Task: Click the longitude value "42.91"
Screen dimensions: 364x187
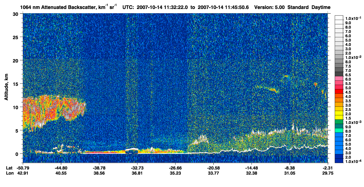Action: click(23, 173)
